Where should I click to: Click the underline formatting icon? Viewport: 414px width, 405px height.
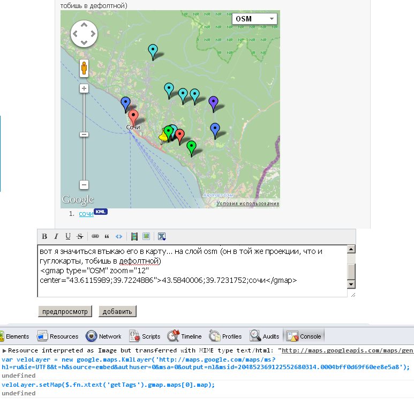tap(68, 236)
